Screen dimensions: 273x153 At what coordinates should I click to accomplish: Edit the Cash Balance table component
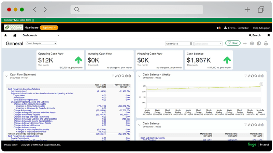pos(249,125)
